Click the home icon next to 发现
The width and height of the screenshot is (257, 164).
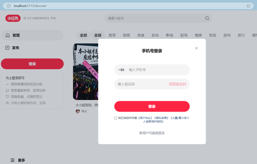click(7, 35)
